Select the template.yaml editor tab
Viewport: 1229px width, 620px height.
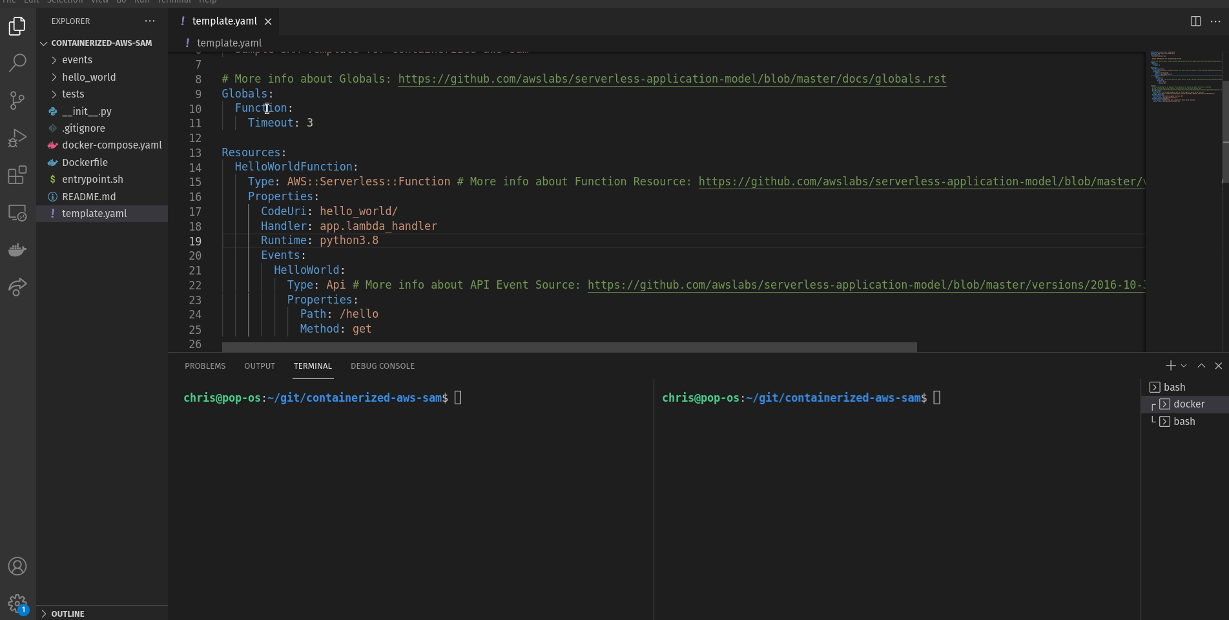tap(224, 21)
